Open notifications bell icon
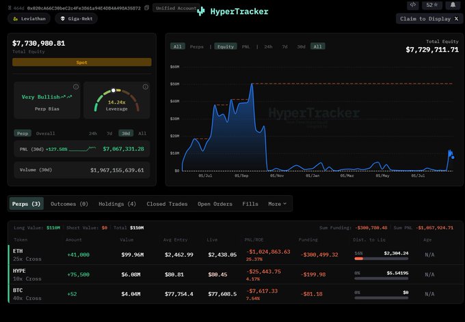The width and height of the screenshot is (465, 322). (453, 5)
